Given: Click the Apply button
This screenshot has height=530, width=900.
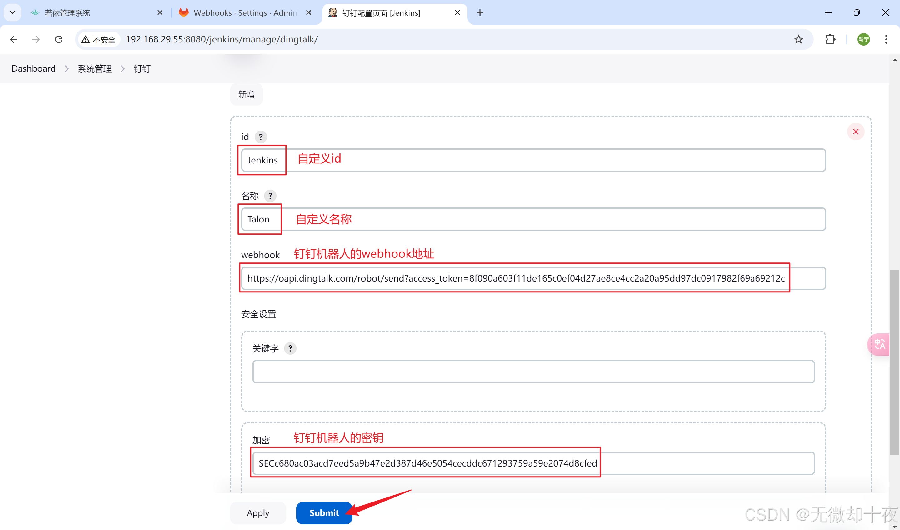Looking at the screenshot, I should pyautogui.click(x=258, y=513).
